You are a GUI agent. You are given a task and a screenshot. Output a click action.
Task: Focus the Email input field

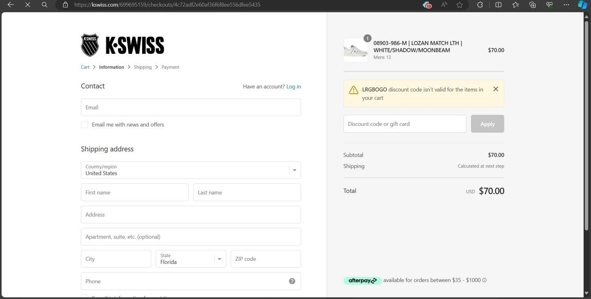(191, 107)
